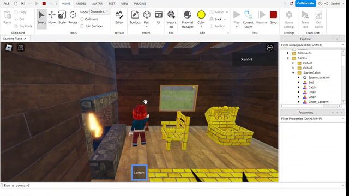Switch to the TEST ribbon tab
This screenshot has width=349, height=196.
[x=112, y=4]
